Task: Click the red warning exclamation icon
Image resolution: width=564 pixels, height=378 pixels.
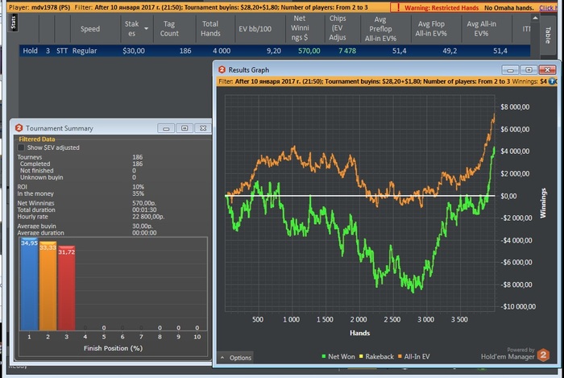Action: pyautogui.click(x=398, y=7)
